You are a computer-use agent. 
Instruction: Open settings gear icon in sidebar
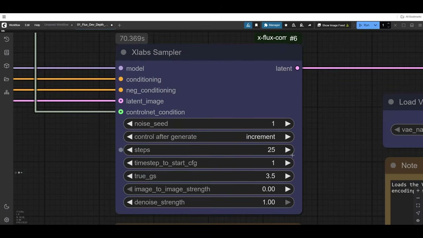click(7, 220)
